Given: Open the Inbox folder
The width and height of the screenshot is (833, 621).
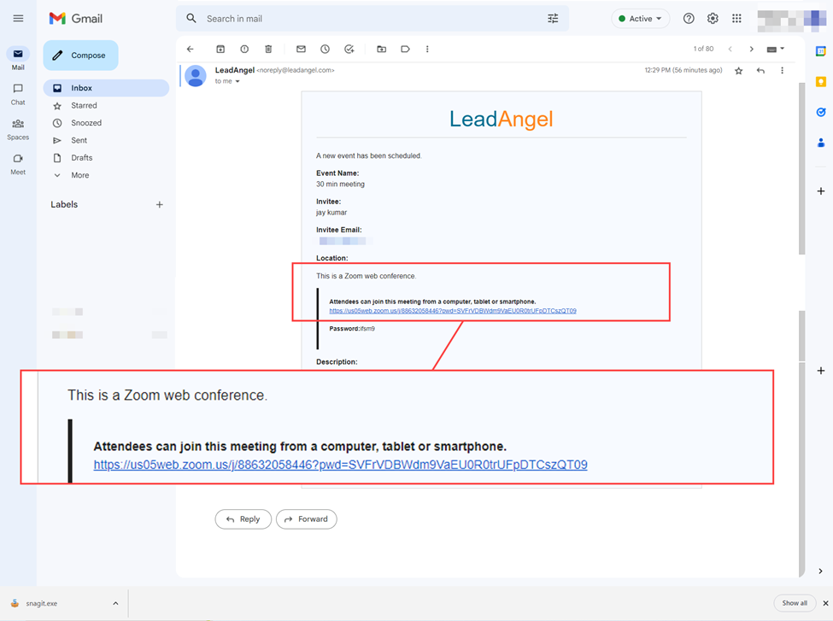Looking at the screenshot, I should [106, 88].
